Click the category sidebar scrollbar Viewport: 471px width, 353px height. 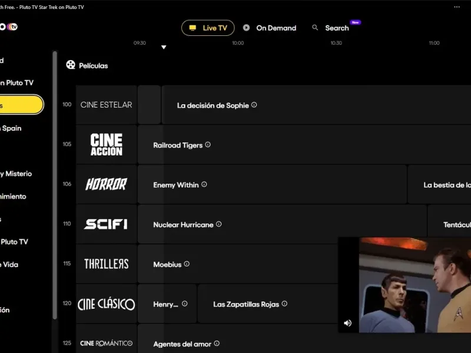(55, 185)
